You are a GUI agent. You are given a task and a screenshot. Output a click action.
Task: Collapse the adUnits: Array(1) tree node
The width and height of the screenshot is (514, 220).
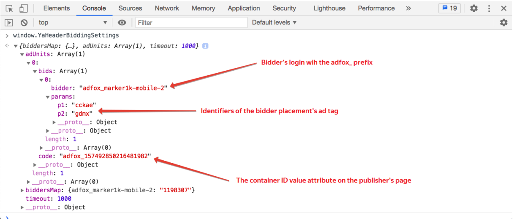pos(22,54)
